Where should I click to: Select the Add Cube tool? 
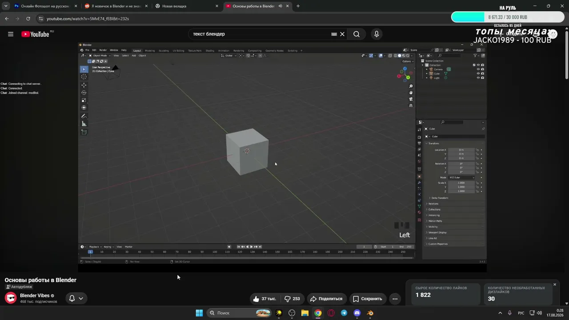84,132
